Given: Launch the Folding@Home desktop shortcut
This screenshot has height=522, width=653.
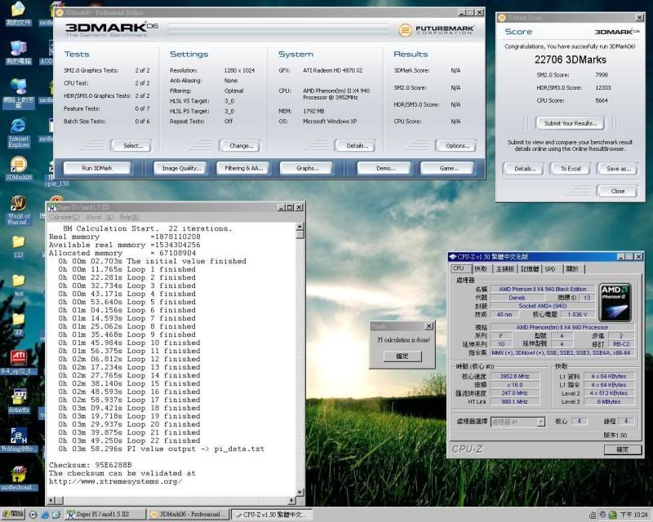Looking at the screenshot, I should point(18,440).
